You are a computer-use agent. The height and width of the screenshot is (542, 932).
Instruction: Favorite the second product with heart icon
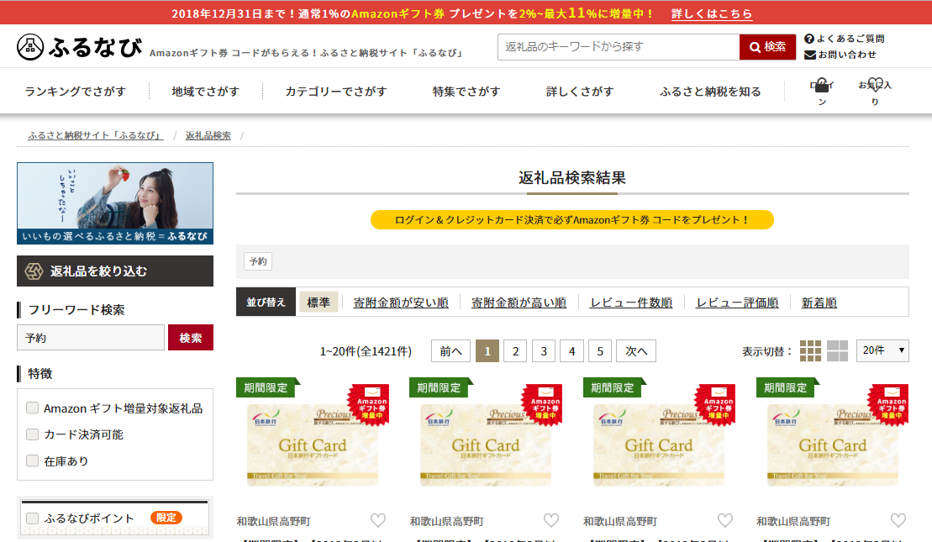(551, 521)
